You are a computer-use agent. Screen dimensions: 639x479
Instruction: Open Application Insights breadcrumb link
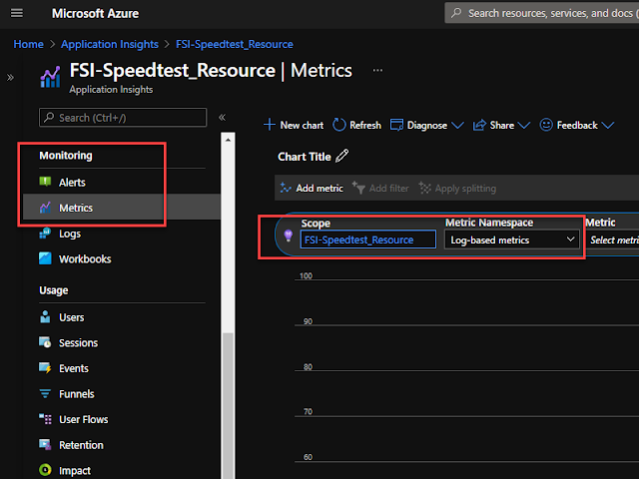point(110,44)
